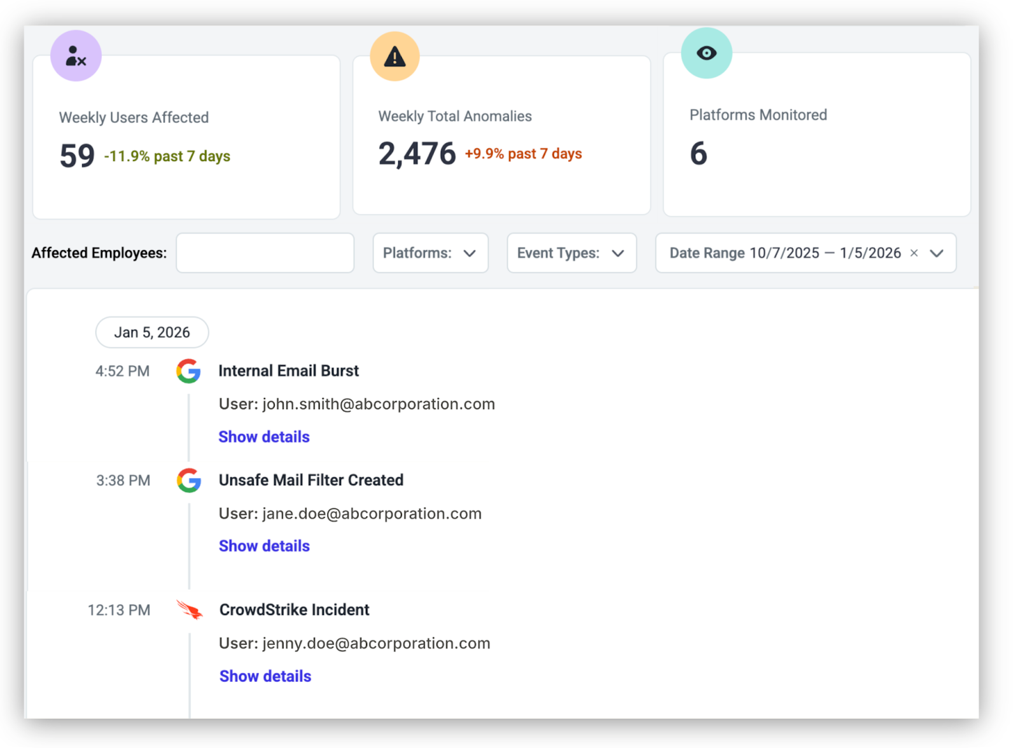The height and width of the screenshot is (748, 1018).
Task: Click the +9.9% past 7 days trend
Action: (523, 154)
